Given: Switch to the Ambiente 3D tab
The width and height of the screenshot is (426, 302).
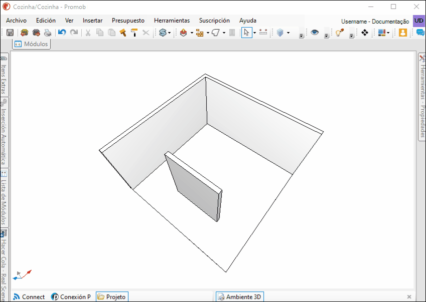Looking at the screenshot, I should pos(240,297).
